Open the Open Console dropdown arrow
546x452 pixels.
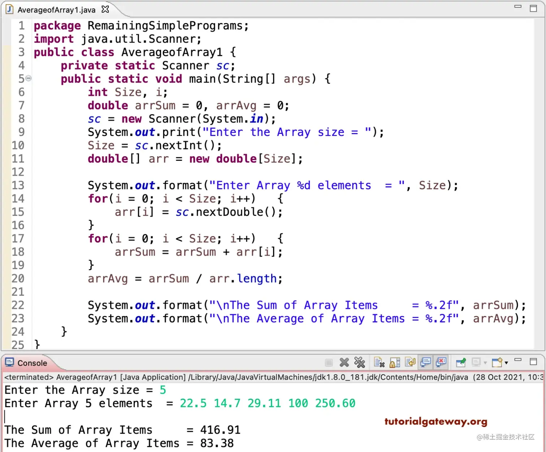coord(506,363)
